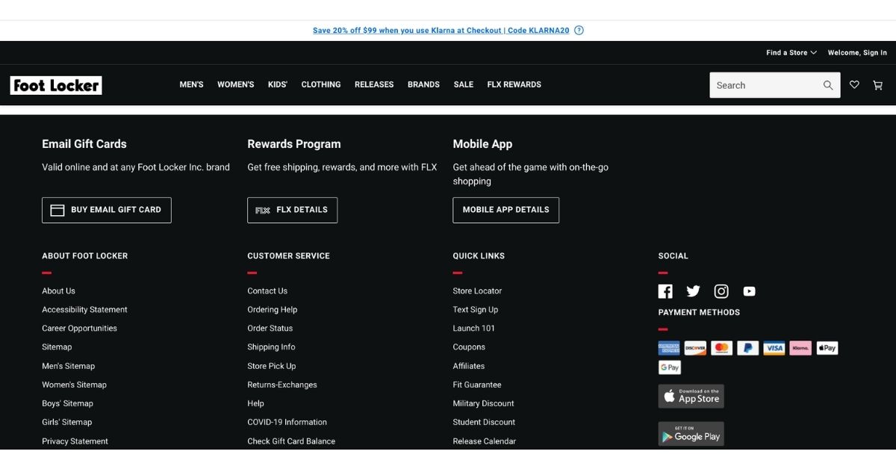896x469 pixels.
Task: Open Foot Locker's YouTube channel
Action: 749,291
